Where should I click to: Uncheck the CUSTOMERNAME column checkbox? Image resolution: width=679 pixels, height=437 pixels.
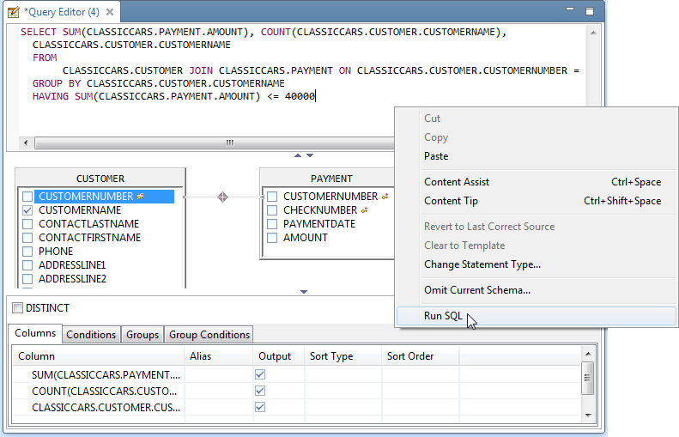27,210
